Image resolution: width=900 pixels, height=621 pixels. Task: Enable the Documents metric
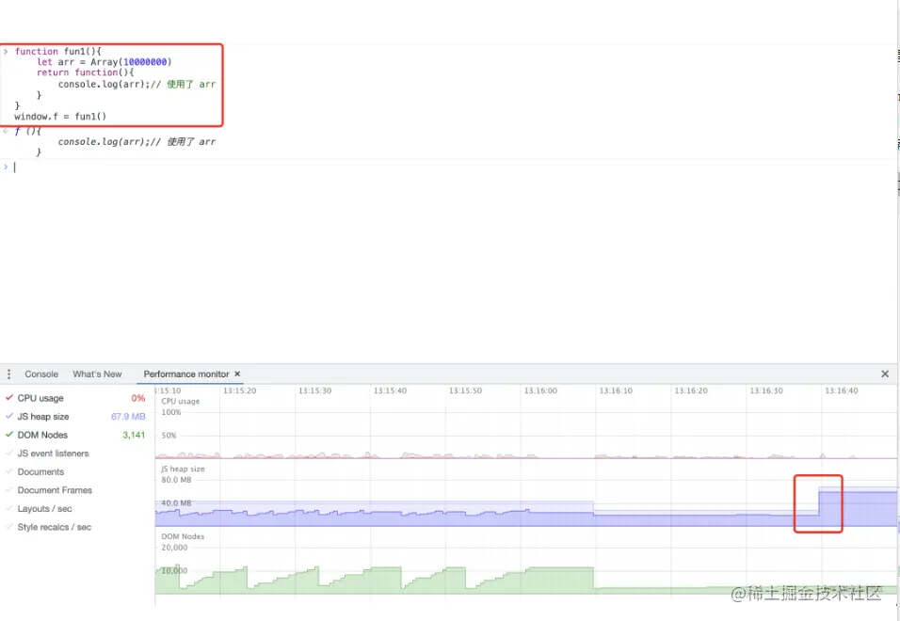[35, 471]
